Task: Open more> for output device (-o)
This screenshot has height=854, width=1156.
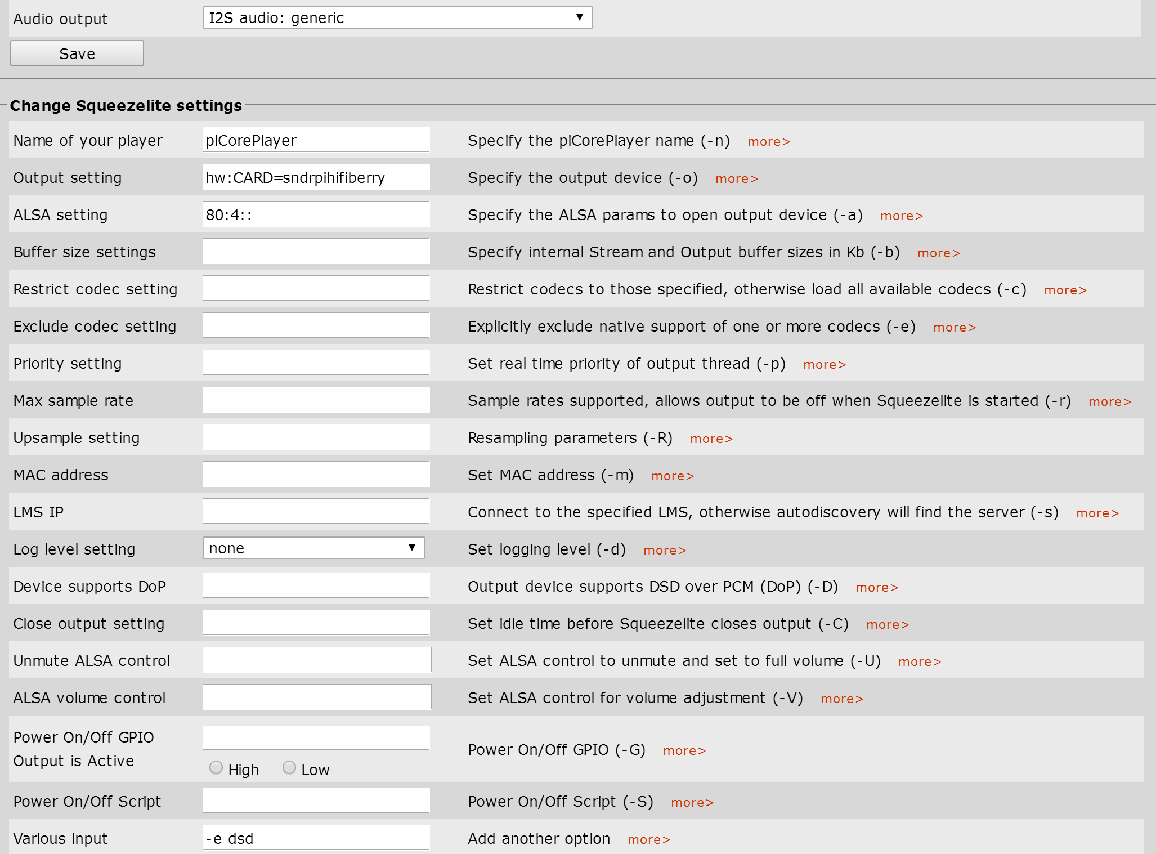Action: point(737,178)
